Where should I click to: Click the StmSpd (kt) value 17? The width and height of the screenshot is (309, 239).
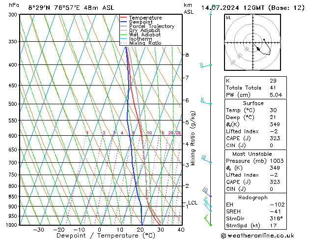pyautogui.click(x=273, y=225)
